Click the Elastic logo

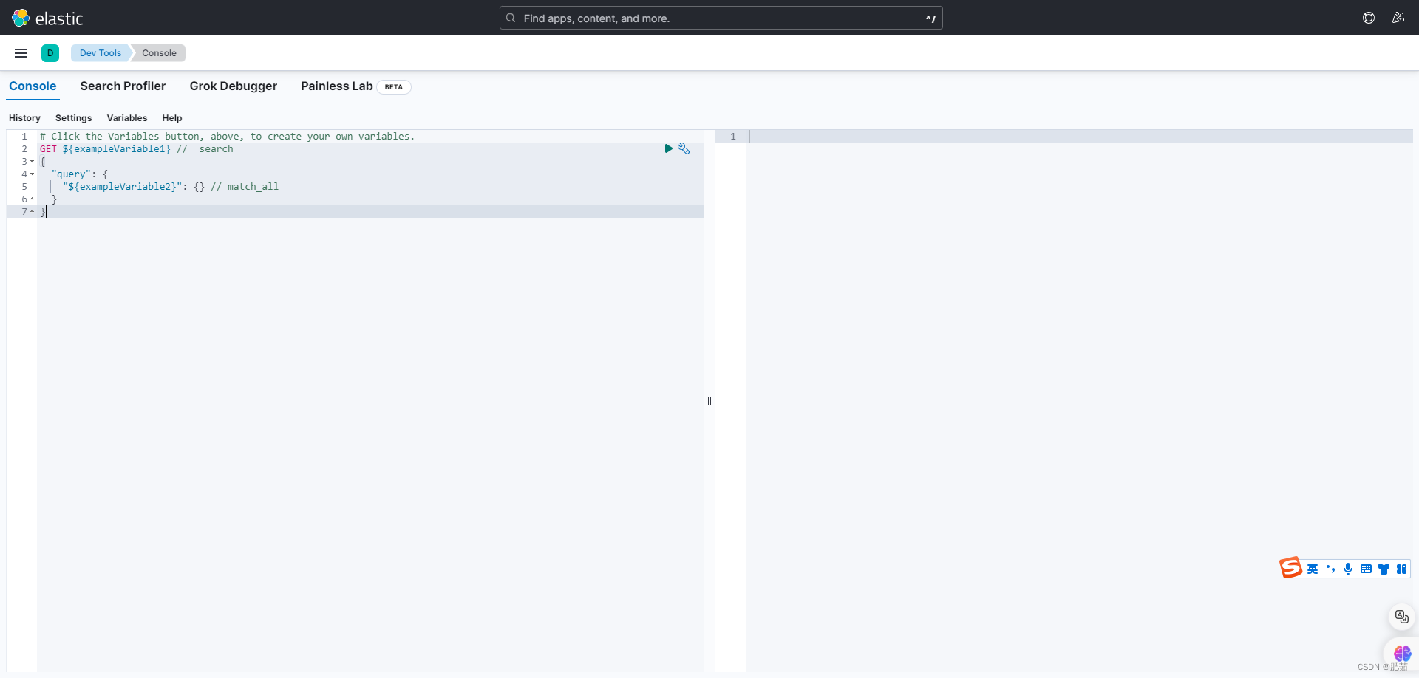47,18
